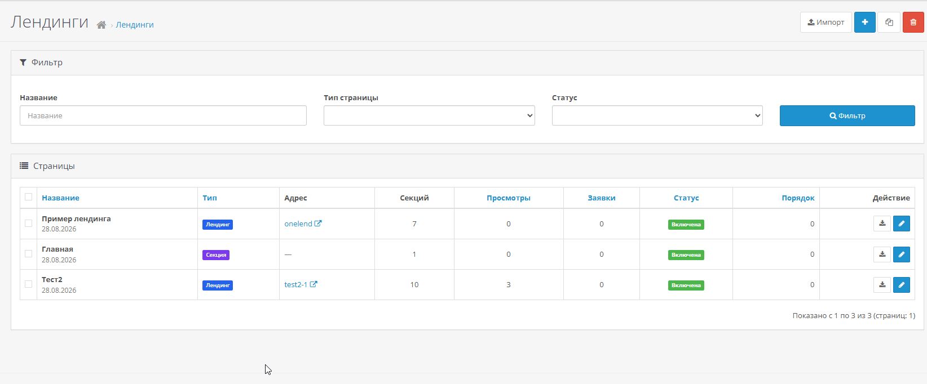Edit the Тест2 page
Image resolution: width=927 pixels, height=384 pixels.
click(902, 284)
